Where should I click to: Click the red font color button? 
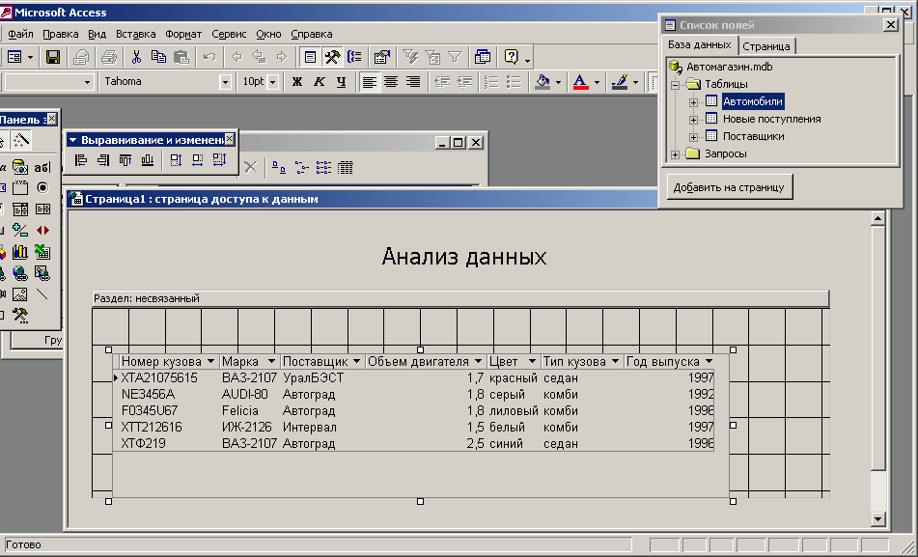tap(580, 82)
